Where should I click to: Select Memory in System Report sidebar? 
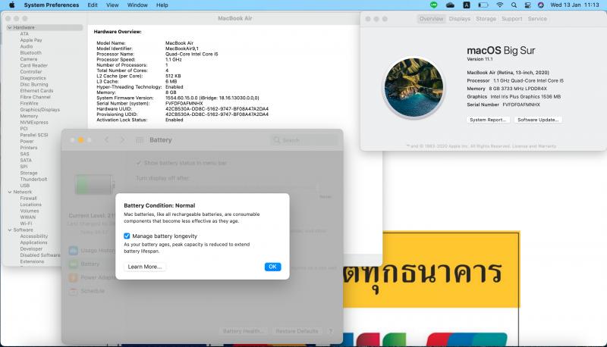pos(29,116)
